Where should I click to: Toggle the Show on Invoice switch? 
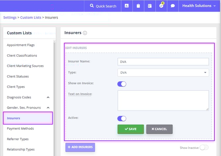(122, 84)
